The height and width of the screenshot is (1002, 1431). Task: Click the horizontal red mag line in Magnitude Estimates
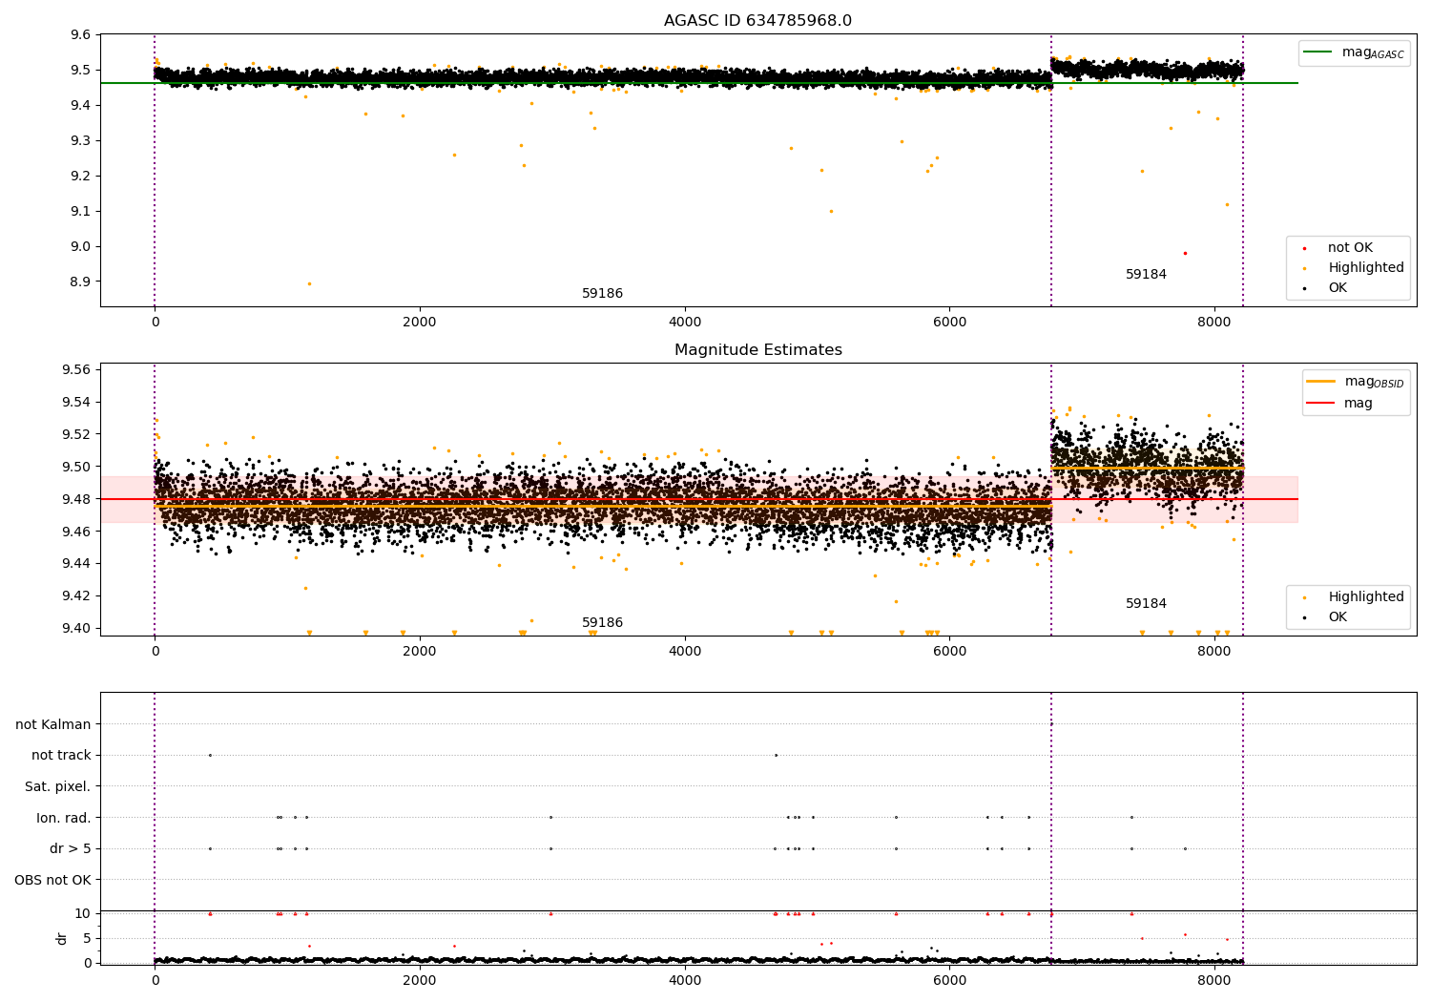pyautogui.click(x=699, y=499)
